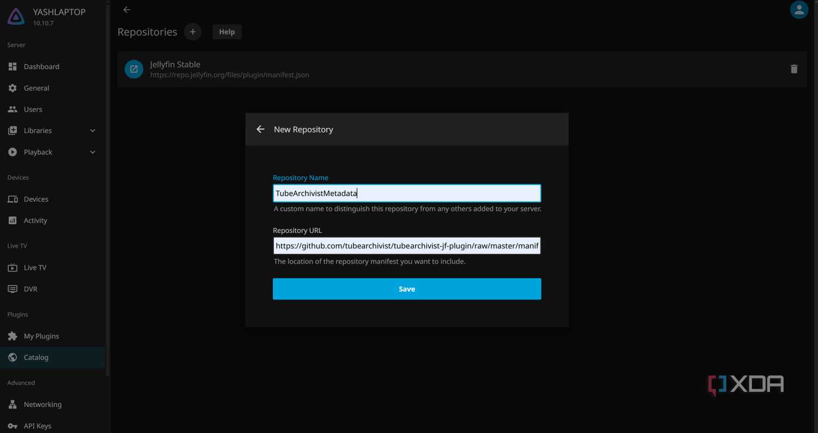Go back using the top arrow
The width and height of the screenshot is (818, 433).
[127, 10]
